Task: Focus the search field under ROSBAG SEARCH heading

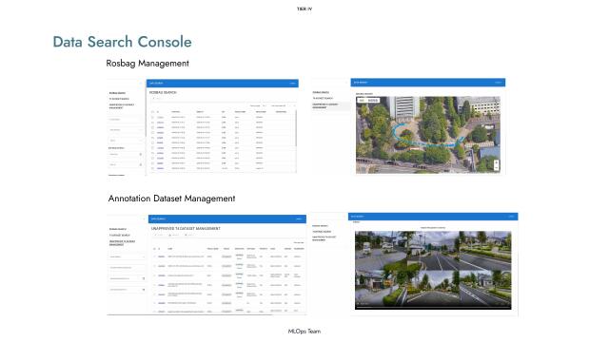Action: point(222,99)
